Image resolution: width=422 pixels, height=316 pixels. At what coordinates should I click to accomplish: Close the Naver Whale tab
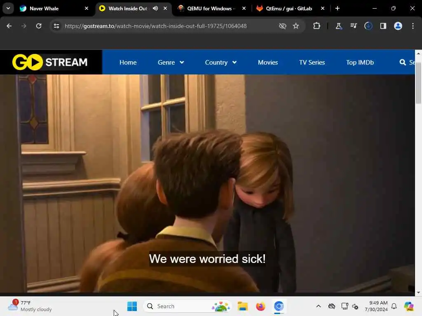87,8
